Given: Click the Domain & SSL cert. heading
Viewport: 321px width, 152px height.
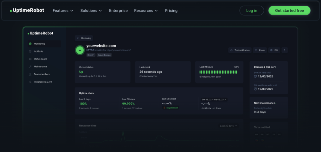Looking at the screenshot, I should click(265, 67).
